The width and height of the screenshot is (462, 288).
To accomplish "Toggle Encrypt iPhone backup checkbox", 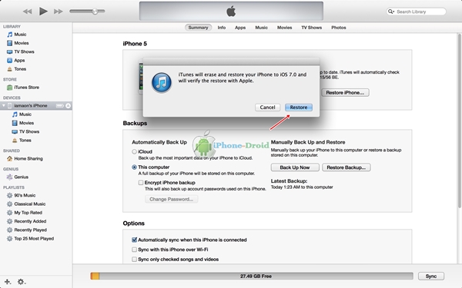I will pyautogui.click(x=141, y=183).
